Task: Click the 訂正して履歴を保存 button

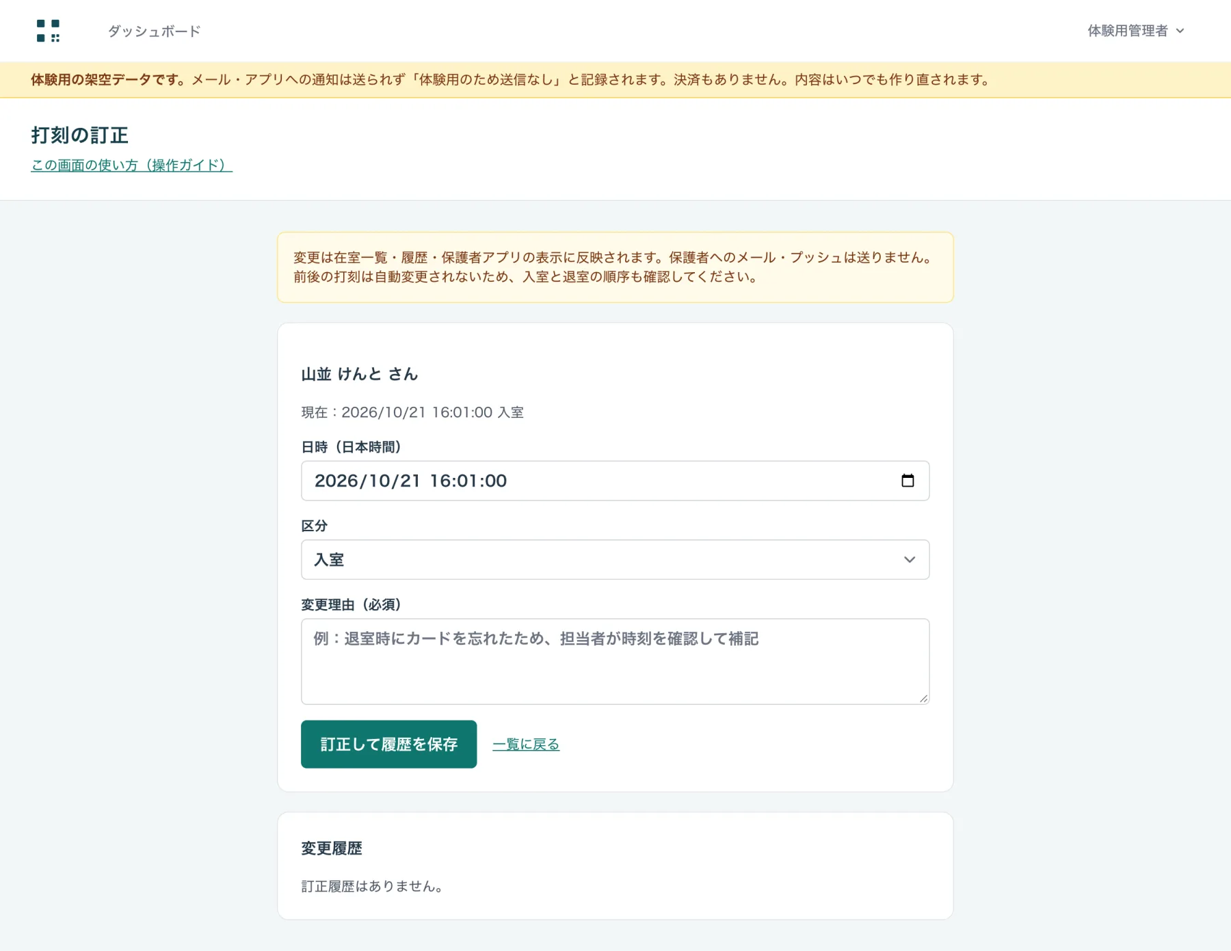Action: point(388,744)
